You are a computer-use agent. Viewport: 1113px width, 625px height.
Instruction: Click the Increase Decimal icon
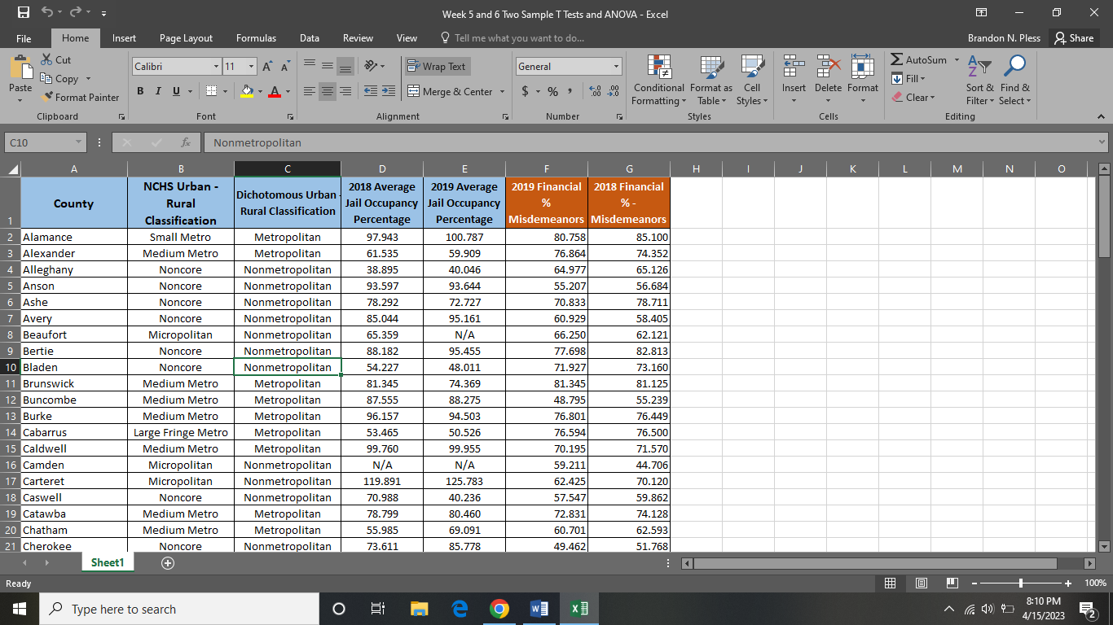pos(596,91)
